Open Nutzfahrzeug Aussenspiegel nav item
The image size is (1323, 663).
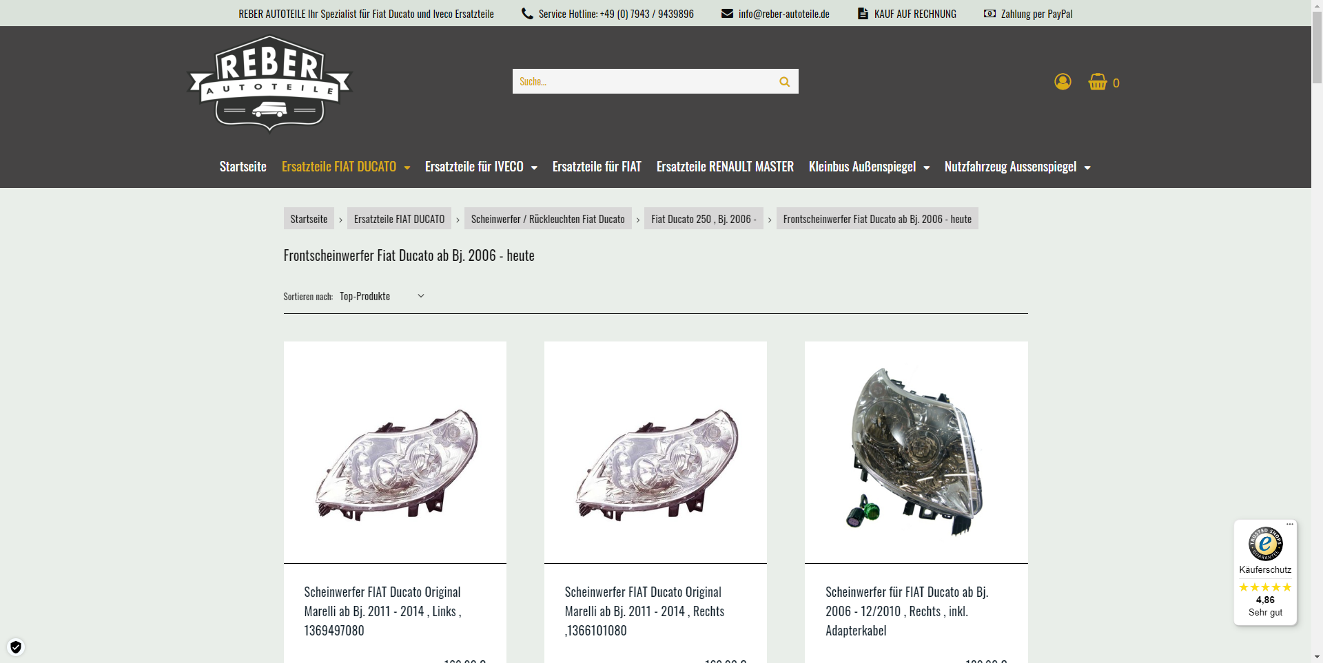(x=1010, y=167)
